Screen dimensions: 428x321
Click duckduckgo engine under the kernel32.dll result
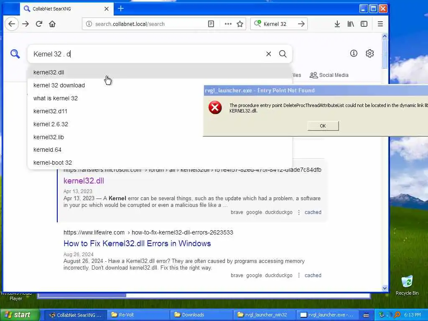coord(279,212)
